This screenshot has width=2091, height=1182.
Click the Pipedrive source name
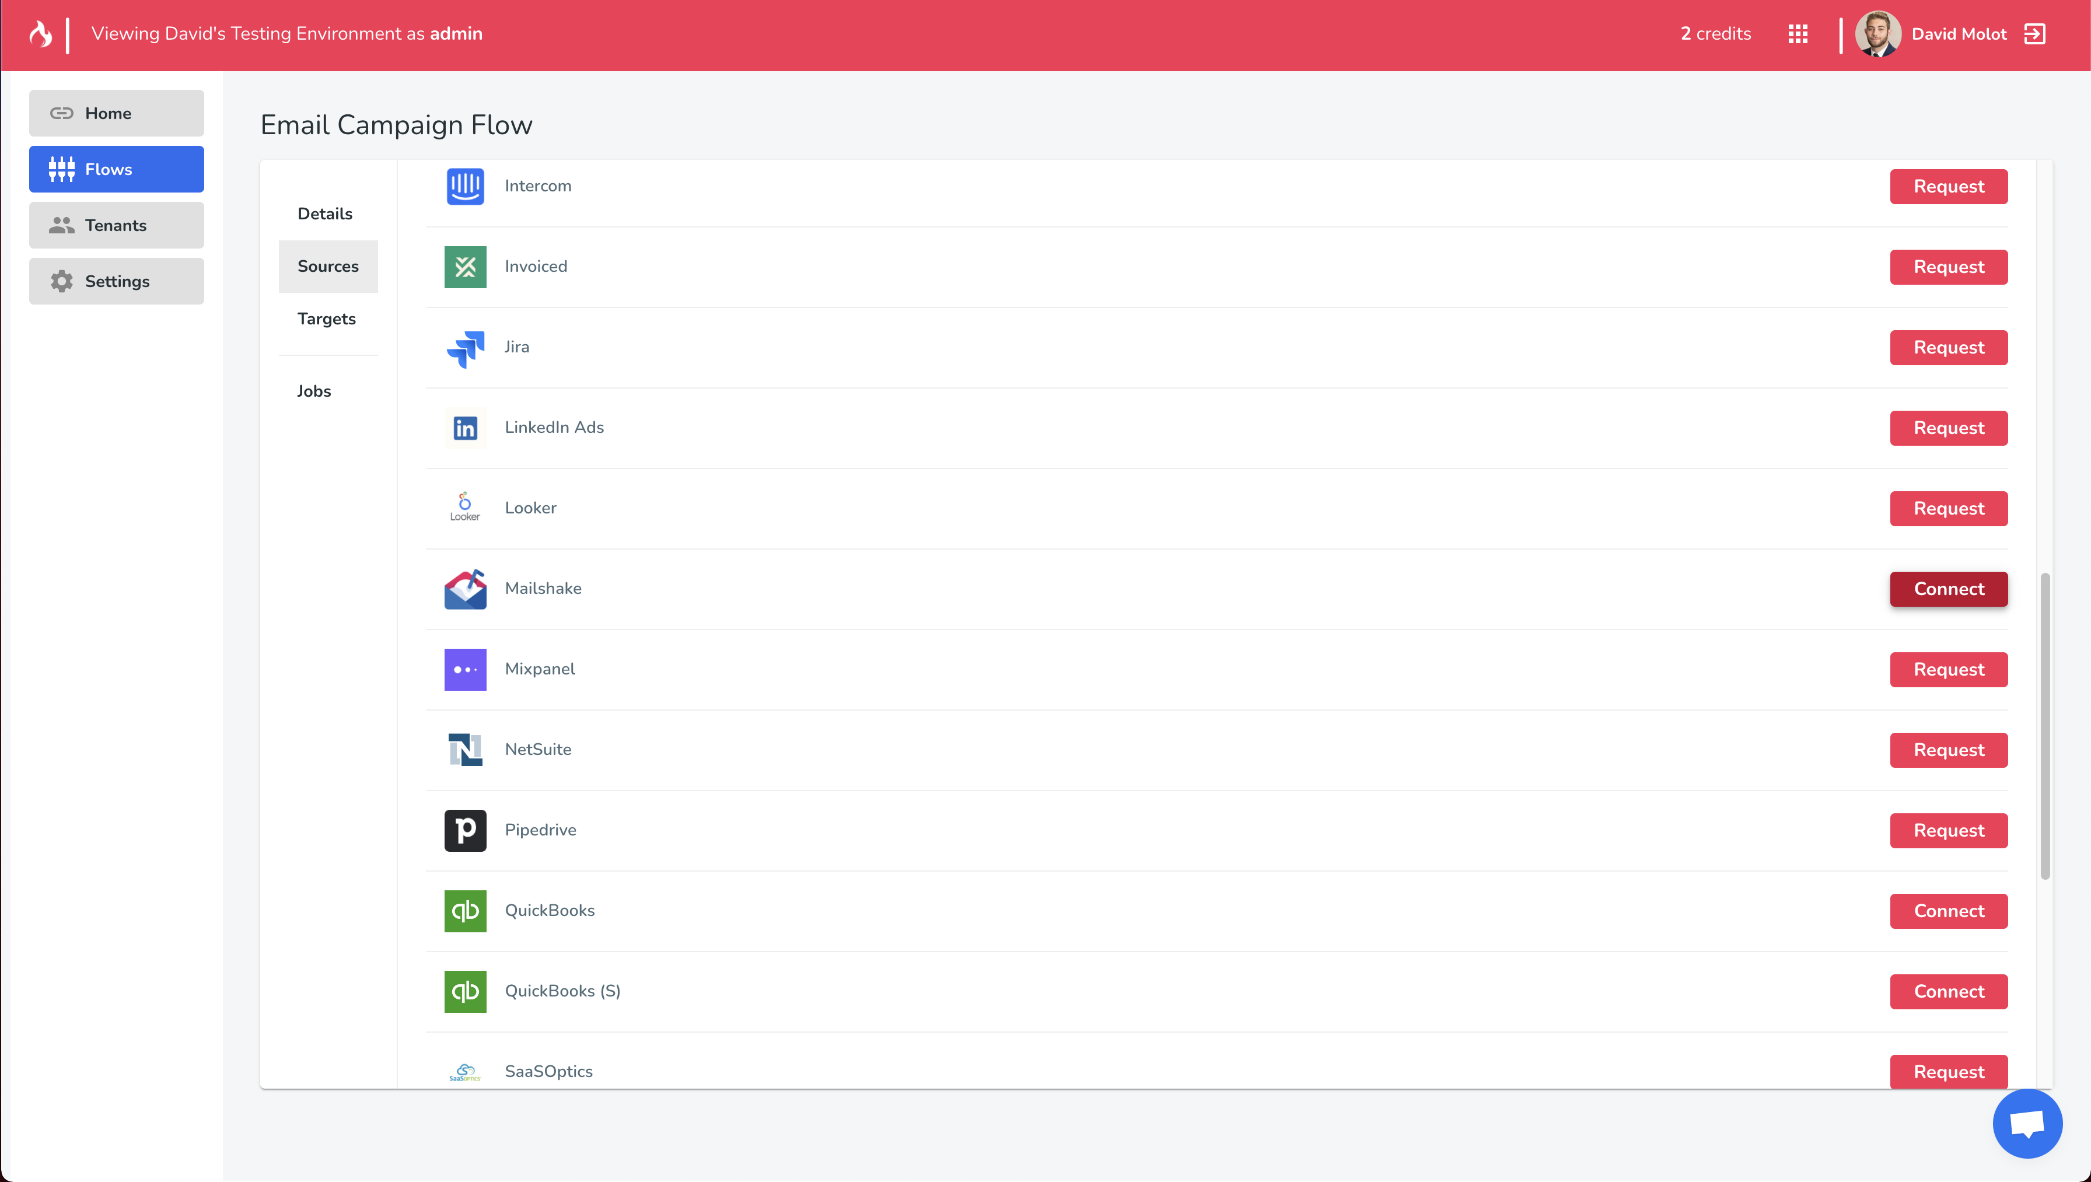[x=541, y=830]
